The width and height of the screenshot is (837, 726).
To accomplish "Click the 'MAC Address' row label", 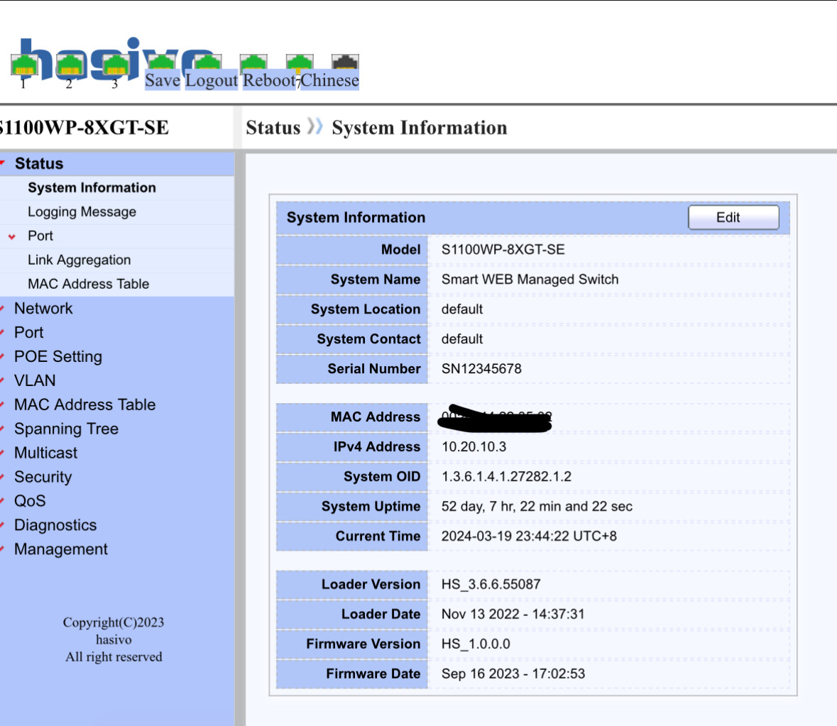I will [x=376, y=417].
